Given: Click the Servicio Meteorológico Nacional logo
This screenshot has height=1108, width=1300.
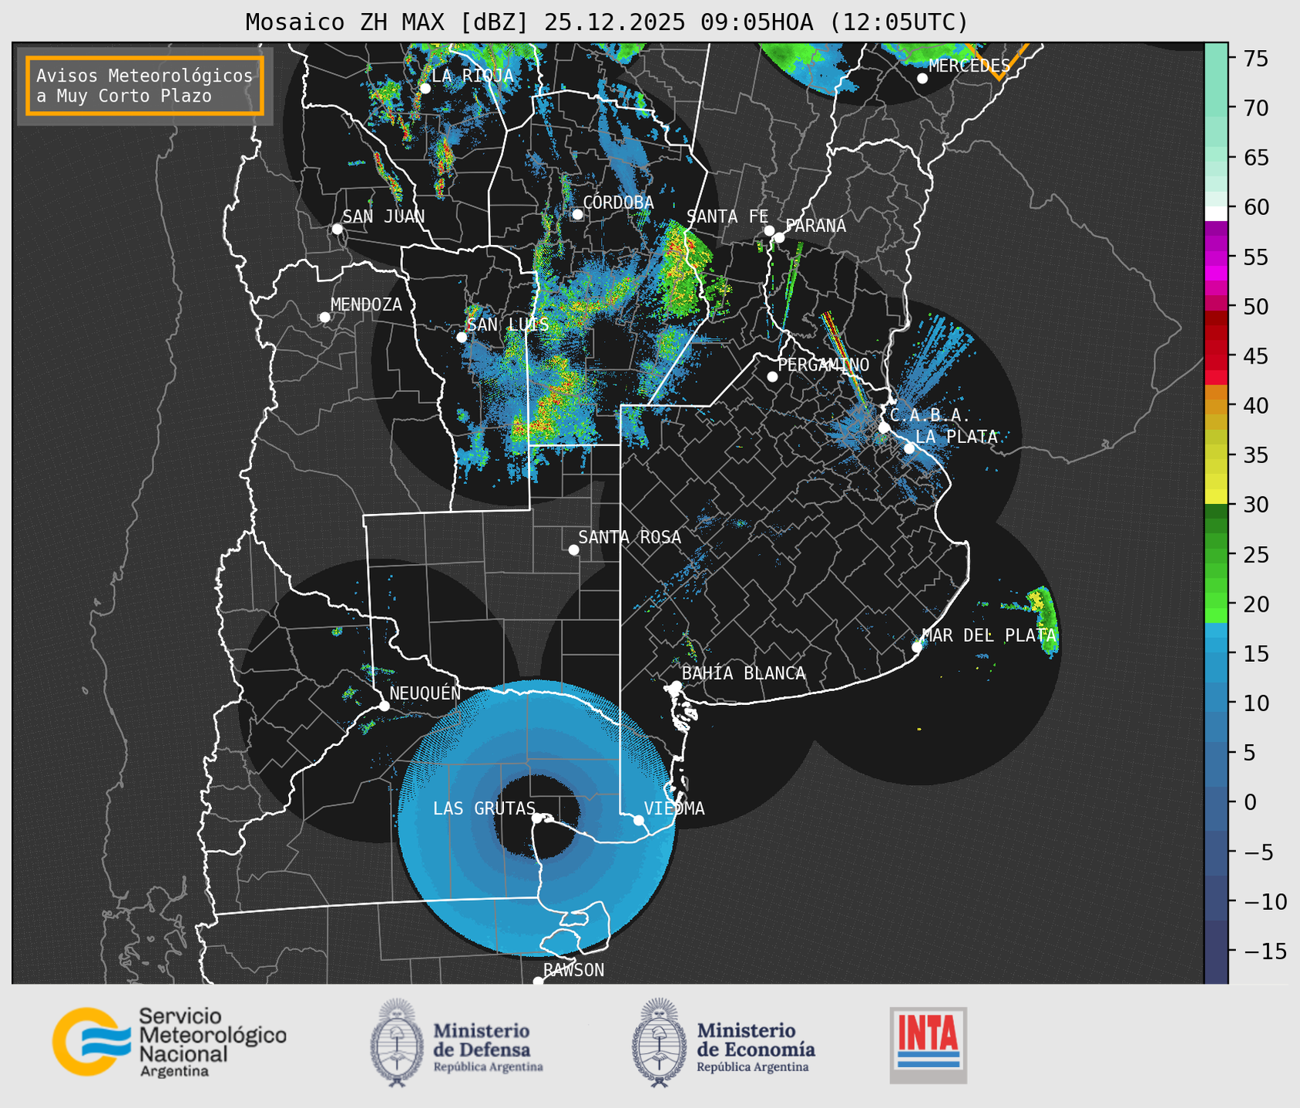Looking at the screenshot, I should [x=169, y=1042].
